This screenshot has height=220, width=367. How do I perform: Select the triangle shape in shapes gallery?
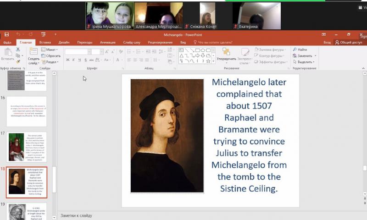[x=181, y=55]
